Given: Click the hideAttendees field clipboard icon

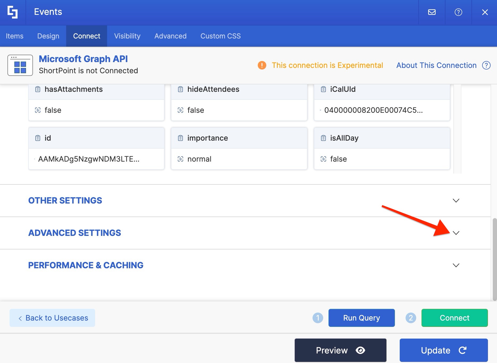Looking at the screenshot, I should pos(180,89).
